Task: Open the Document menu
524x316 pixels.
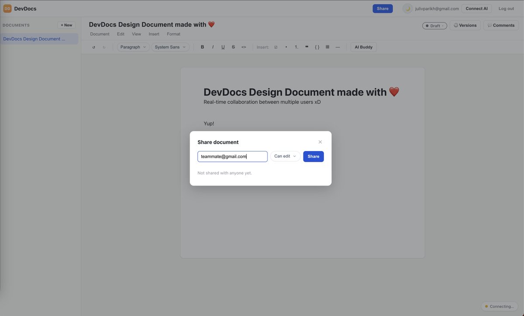Action: point(100,34)
